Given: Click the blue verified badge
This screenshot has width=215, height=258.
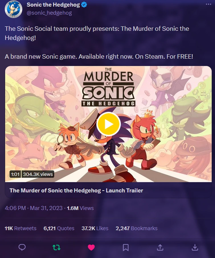Looking at the screenshot, I should click(x=84, y=5).
